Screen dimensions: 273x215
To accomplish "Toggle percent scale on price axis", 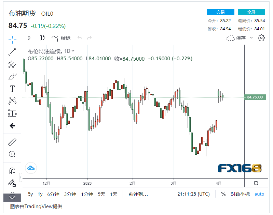I will pyautogui.click(x=223, y=194).
